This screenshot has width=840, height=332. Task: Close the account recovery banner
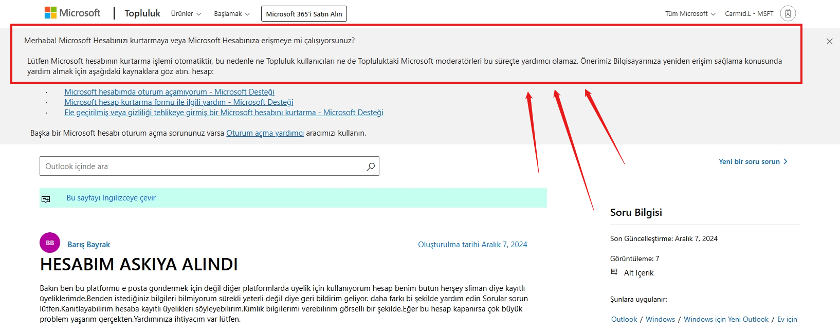coord(829,41)
